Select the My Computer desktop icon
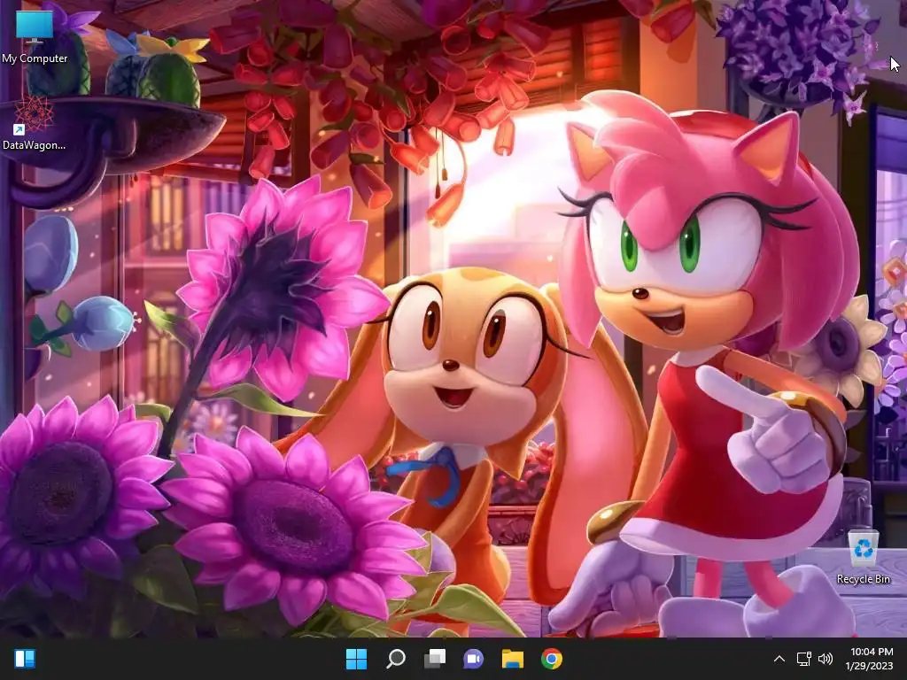The image size is (907, 680). pos(35,36)
